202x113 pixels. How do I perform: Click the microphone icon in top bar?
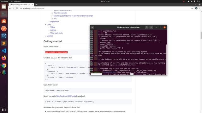[194, 1]
